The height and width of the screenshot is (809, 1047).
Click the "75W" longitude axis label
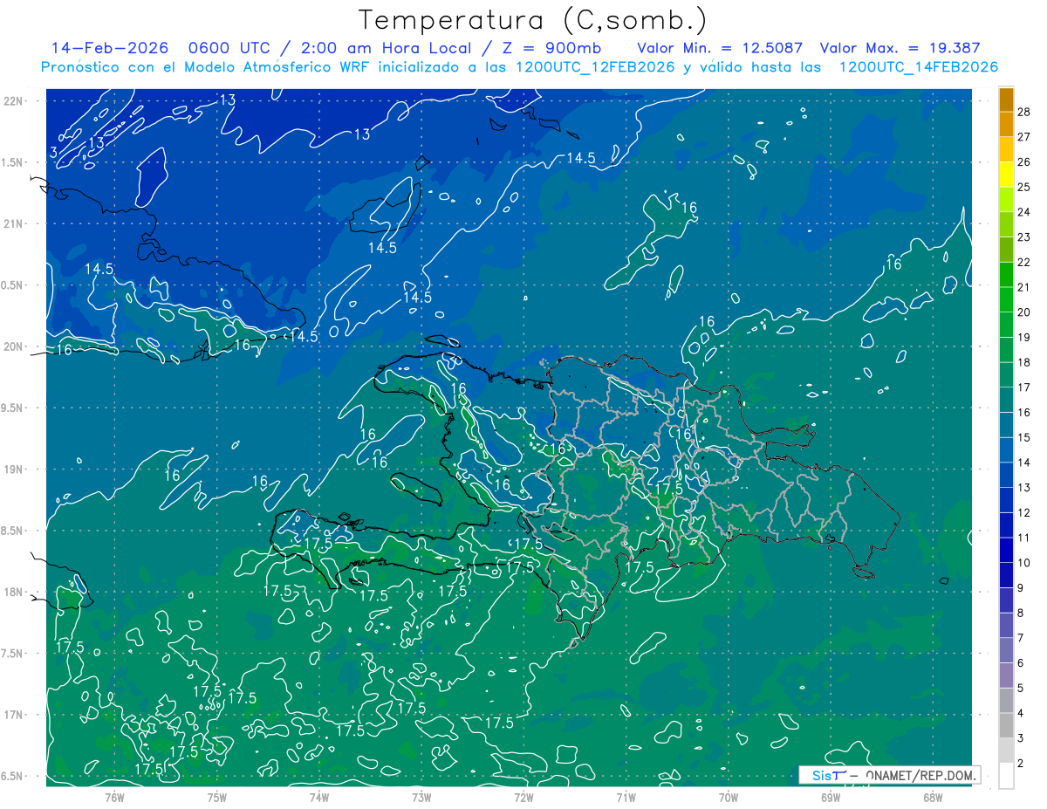[x=217, y=798]
